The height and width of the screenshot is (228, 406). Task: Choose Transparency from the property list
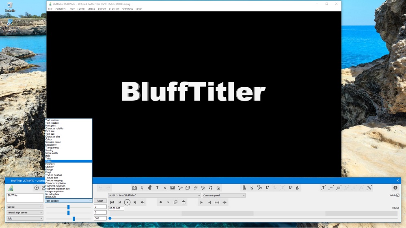(x=69, y=148)
